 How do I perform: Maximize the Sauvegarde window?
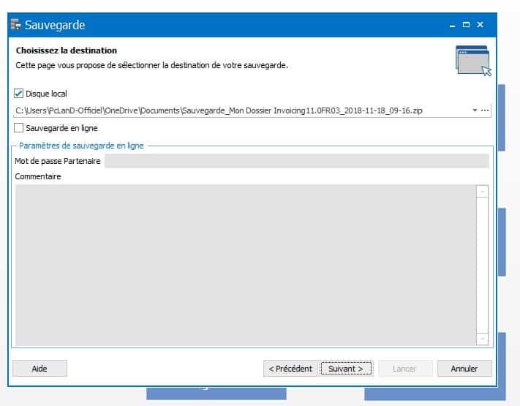tap(466, 25)
